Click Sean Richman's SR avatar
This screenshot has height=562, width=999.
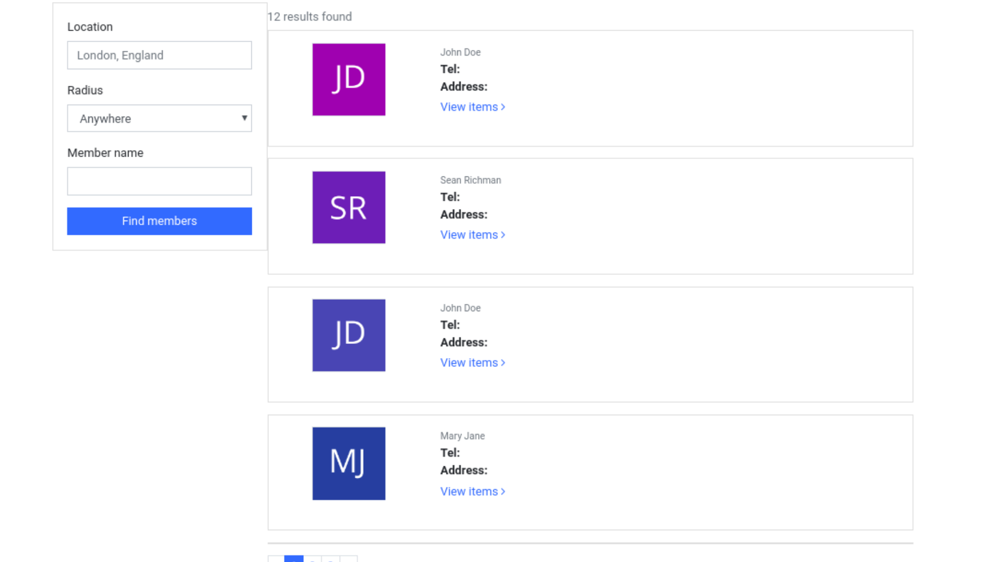(x=349, y=207)
